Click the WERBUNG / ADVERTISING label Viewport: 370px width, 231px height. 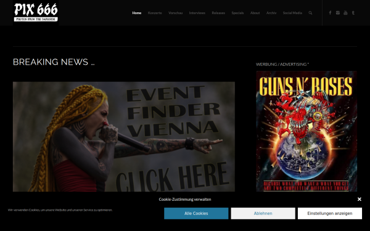point(282,64)
